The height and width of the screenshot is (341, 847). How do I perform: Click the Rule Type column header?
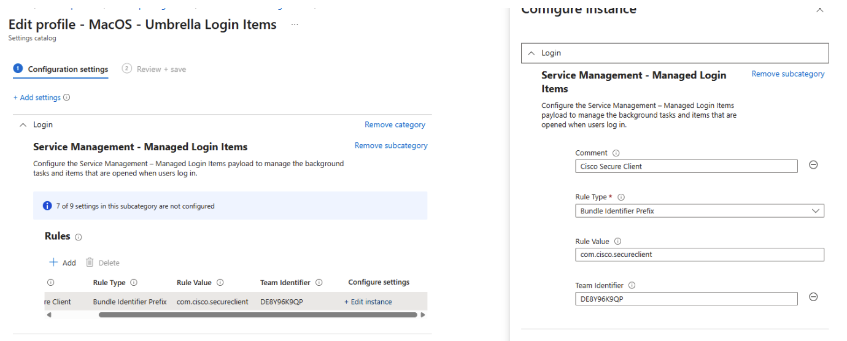click(x=109, y=283)
